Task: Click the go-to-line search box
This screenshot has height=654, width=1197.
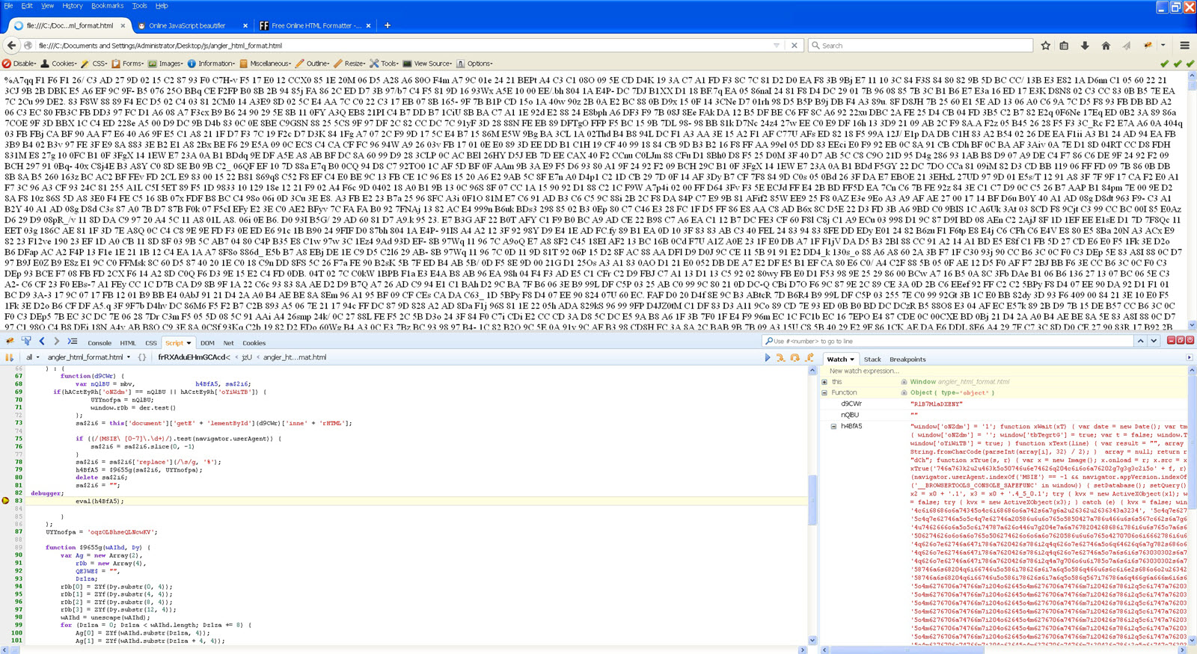Action: point(948,341)
